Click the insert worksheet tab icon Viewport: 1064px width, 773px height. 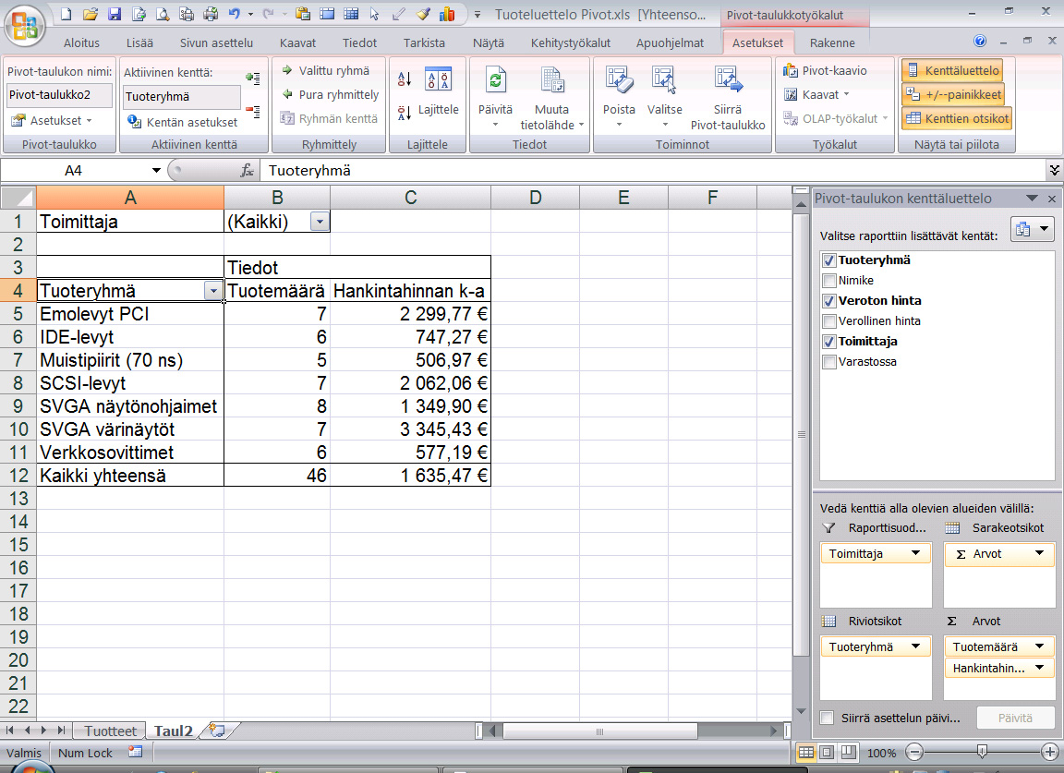click(217, 731)
